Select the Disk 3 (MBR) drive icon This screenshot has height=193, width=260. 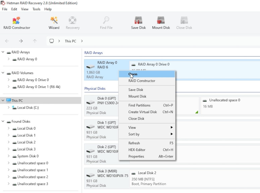pos(90,175)
